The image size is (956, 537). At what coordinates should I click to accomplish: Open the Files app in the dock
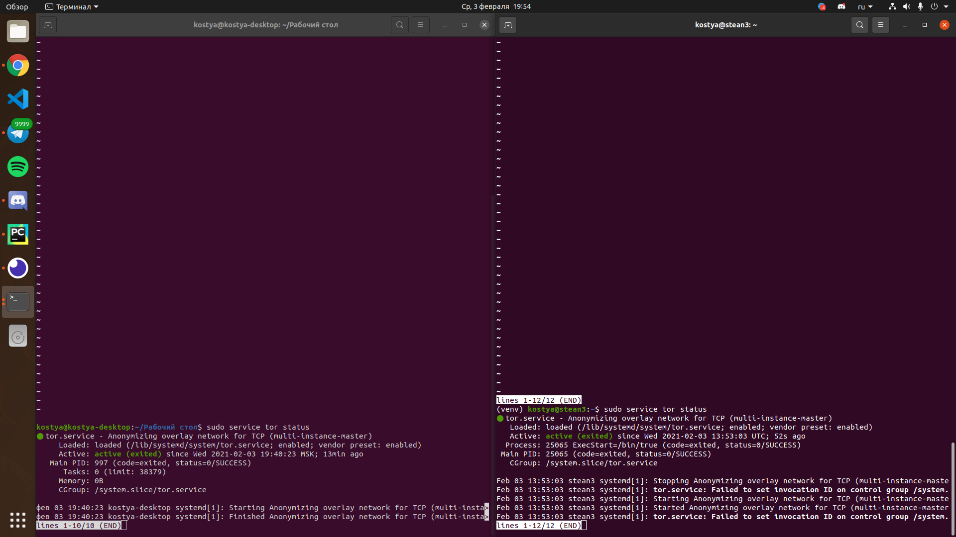18,31
